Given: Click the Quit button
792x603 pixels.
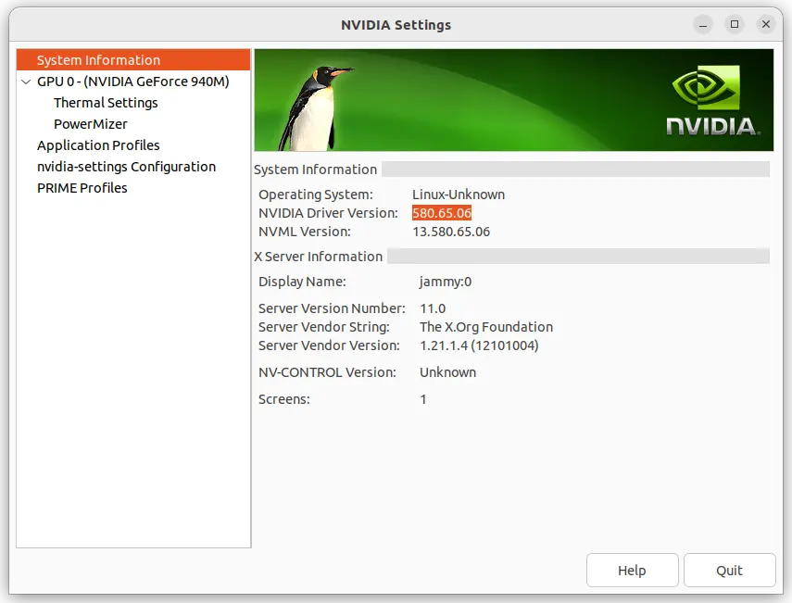Looking at the screenshot, I should (729, 571).
